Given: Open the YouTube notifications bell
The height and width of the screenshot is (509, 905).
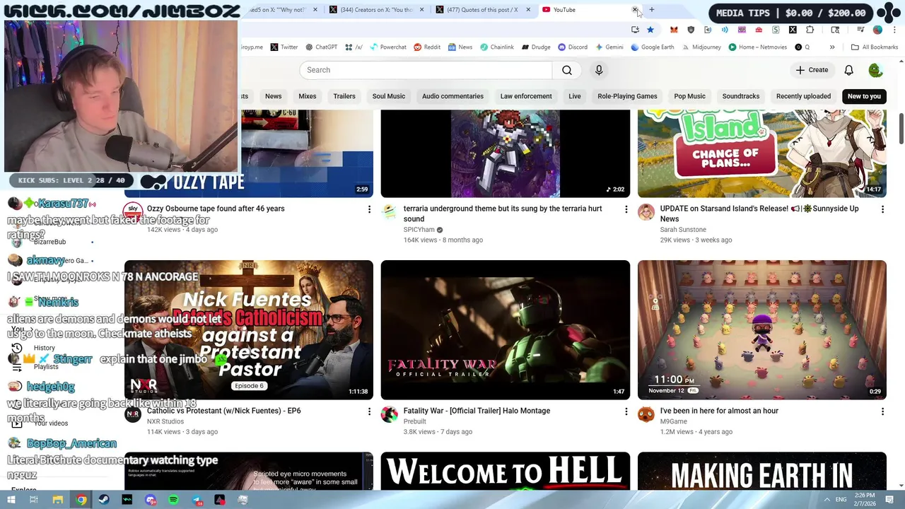Looking at the screenshot, I should coord(848,70).
